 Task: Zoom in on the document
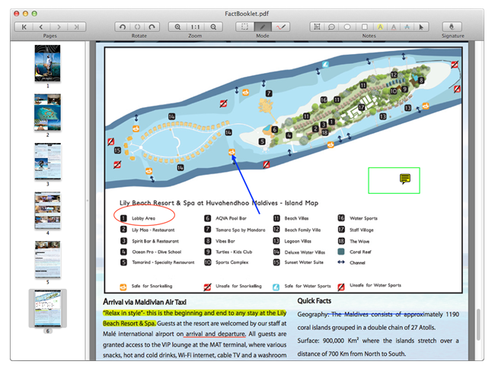tap(177, 27)
